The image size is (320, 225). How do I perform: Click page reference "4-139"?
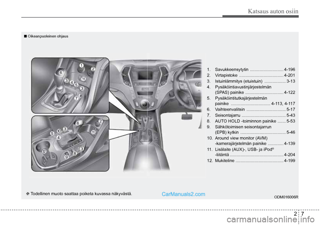pos(289,144)
